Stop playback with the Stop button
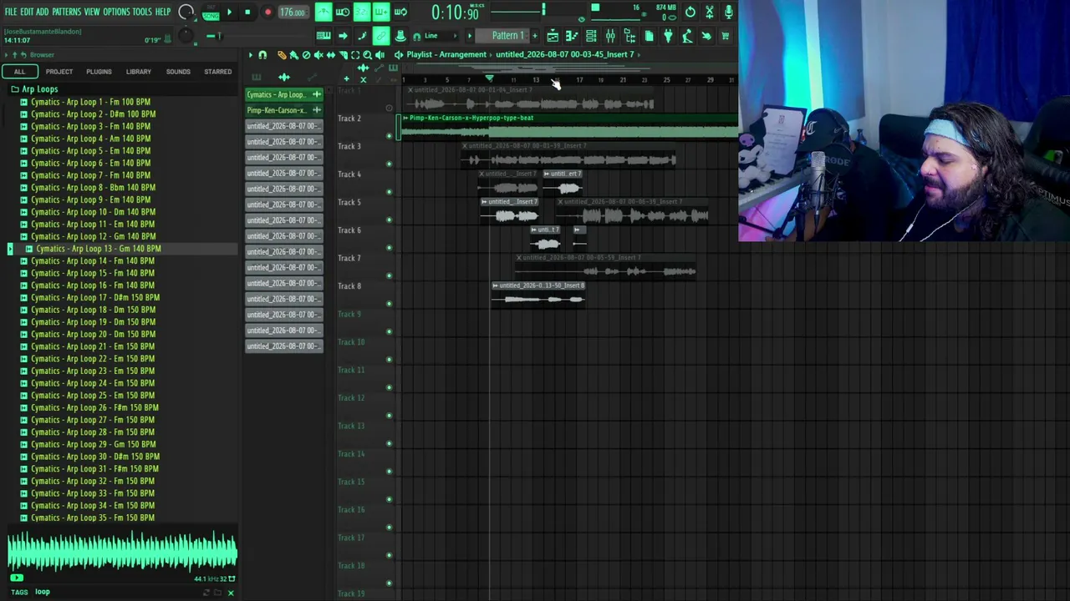The width and height of the screenshot is (1070, 601). (x=247, y=13)
